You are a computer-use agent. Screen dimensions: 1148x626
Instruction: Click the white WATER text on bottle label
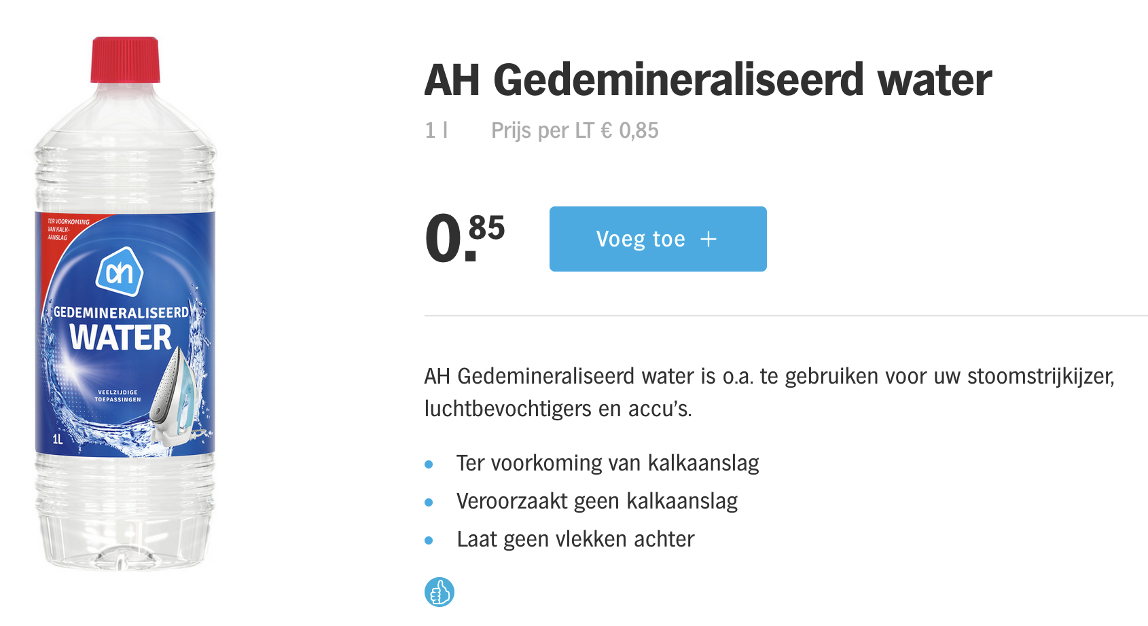[x=120, y=338]
